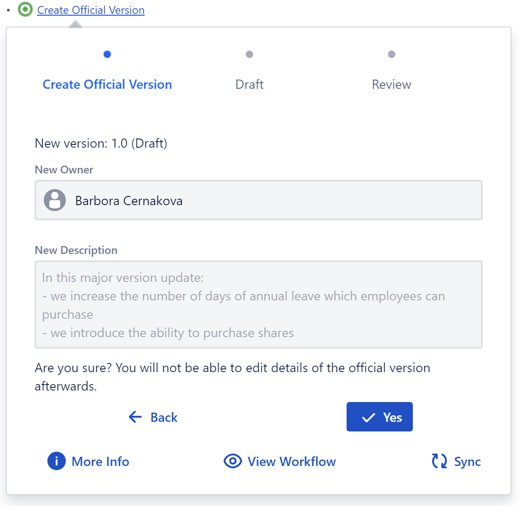
Task: Click the More Info circled i icon
Action: [x=57, y=461]
